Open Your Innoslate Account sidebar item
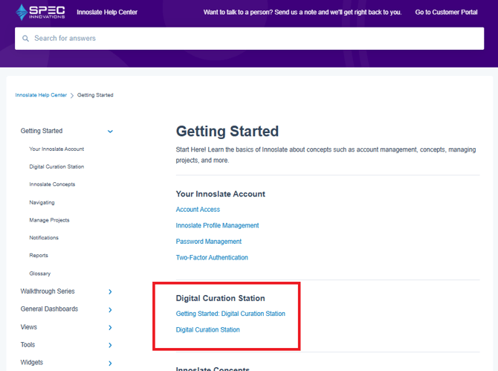This screenshot has width=498, height=371. click(x=56, y=149)
